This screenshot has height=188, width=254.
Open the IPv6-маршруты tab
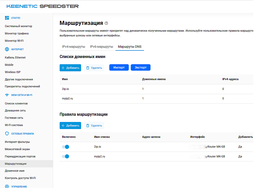pos(101,47)
